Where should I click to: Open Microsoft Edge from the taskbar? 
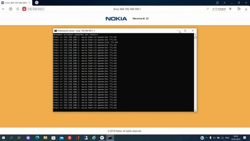click(37, 137)
